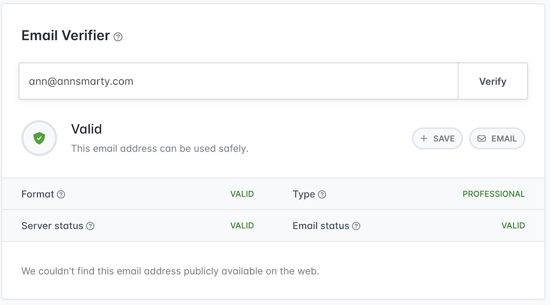Click the Type label text
550x305 pixels.
pyautogui.click(x=304, y=194)
